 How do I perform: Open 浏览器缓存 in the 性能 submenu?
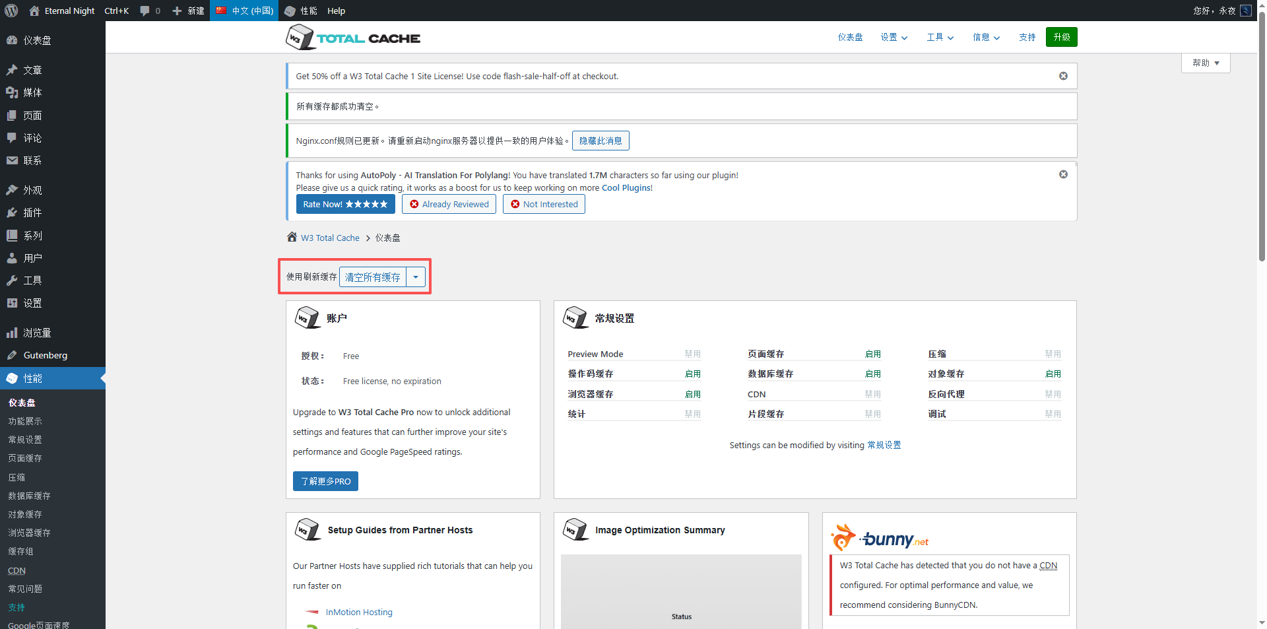[x=29, y=533]
